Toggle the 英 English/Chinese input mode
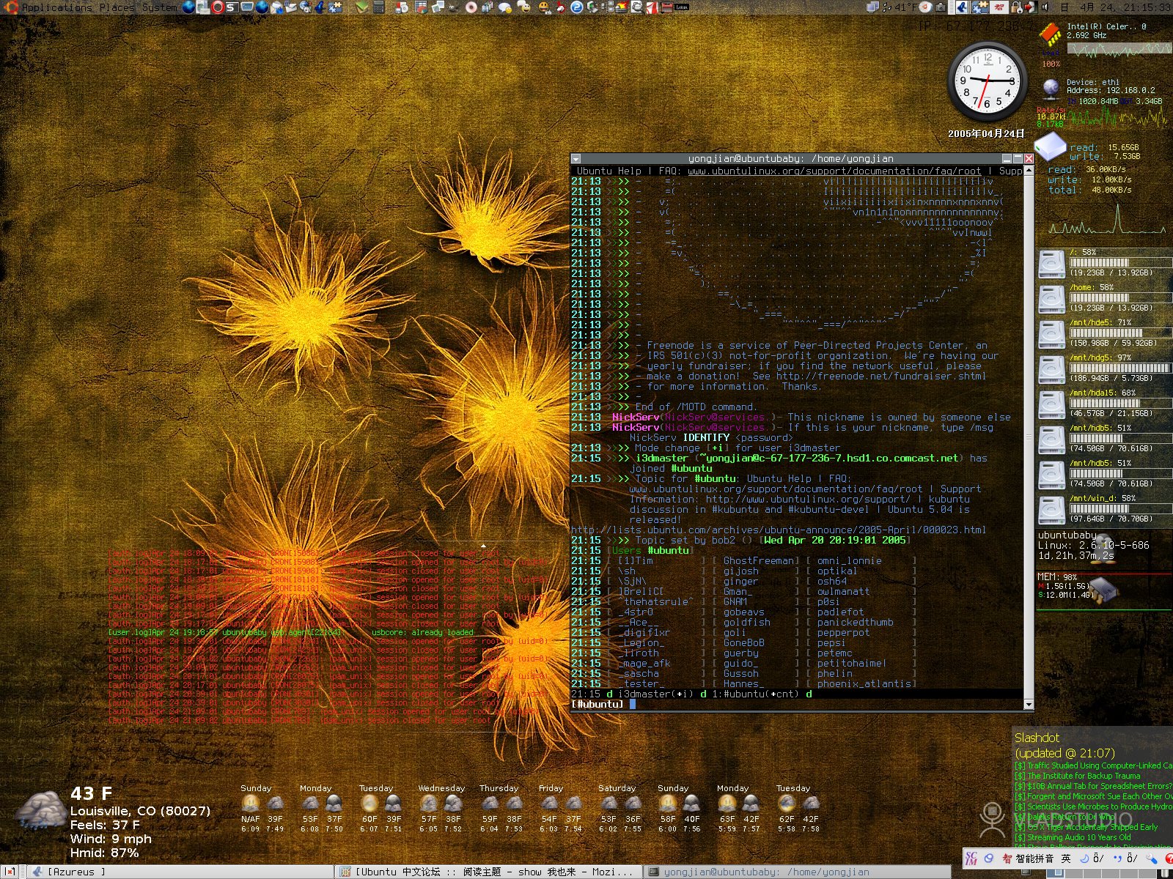The width and height of the screenshot is (1173, 879). click(x=1066, y=858)
